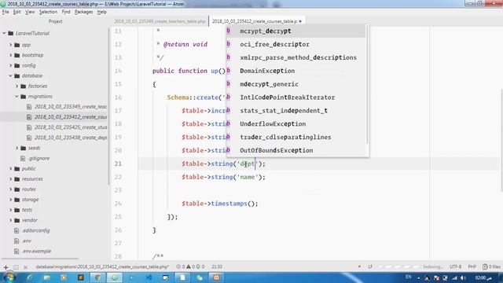Expand the config folder
The width and height of the screenshot is (503, 283).
tap(10, 65)
